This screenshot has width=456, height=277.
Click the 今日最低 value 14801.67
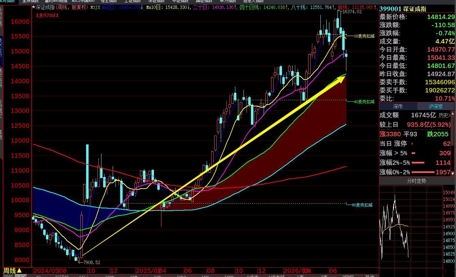pos(441,66)
